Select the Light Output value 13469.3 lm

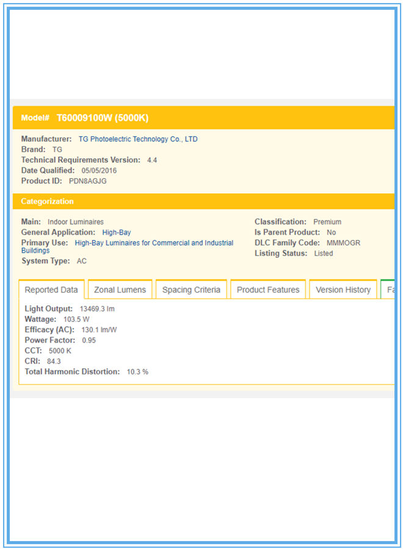(x=97, y=309)
